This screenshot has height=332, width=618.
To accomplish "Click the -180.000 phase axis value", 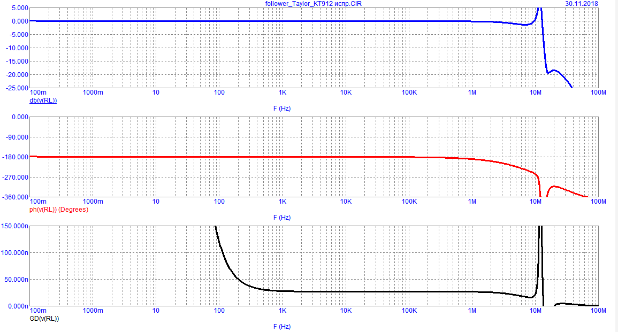I will pos(16,157).
